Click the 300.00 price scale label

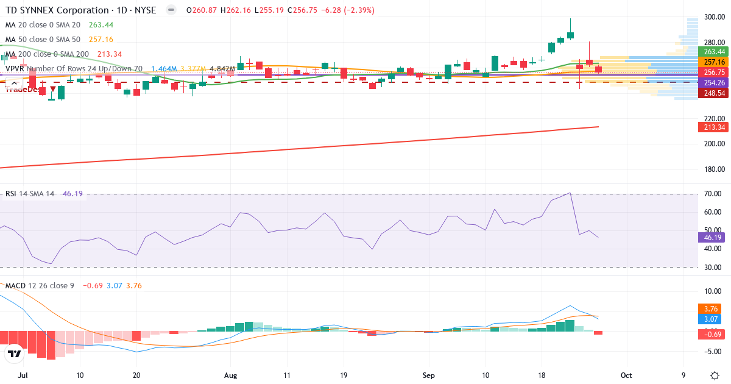[713, 17]
